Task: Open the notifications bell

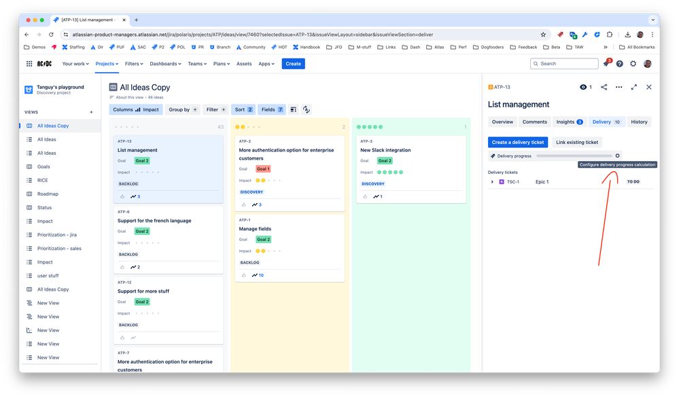Action: (x=607, y=63)
